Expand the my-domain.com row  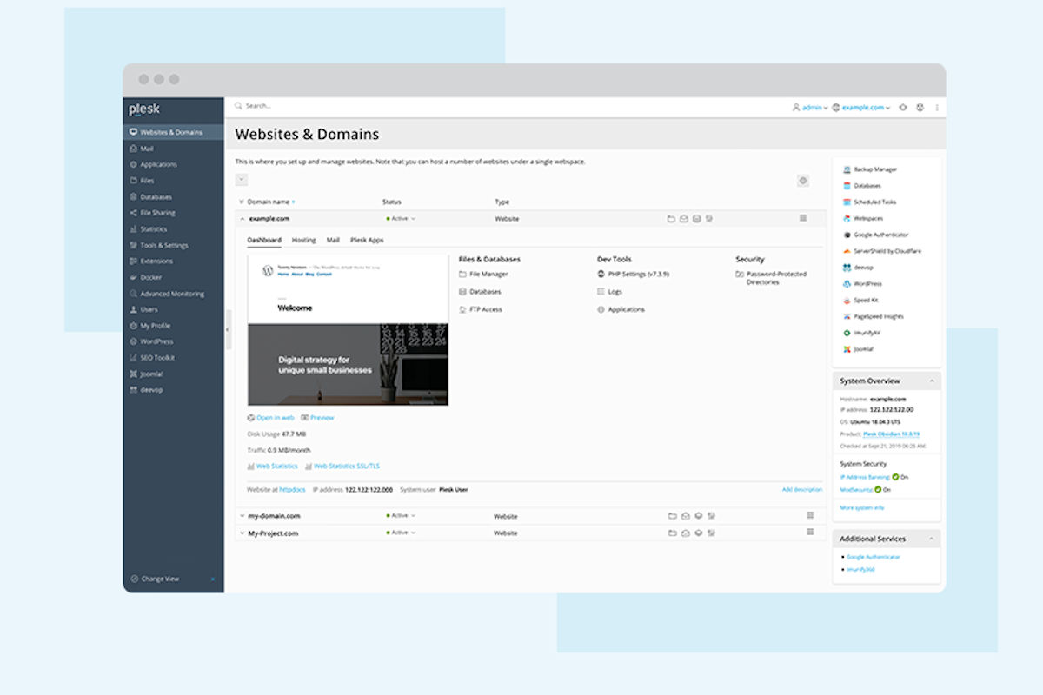tap(242, 516)
